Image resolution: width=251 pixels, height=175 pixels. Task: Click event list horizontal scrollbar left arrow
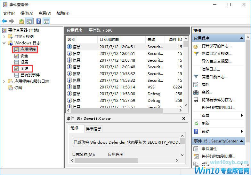point(69,110)
